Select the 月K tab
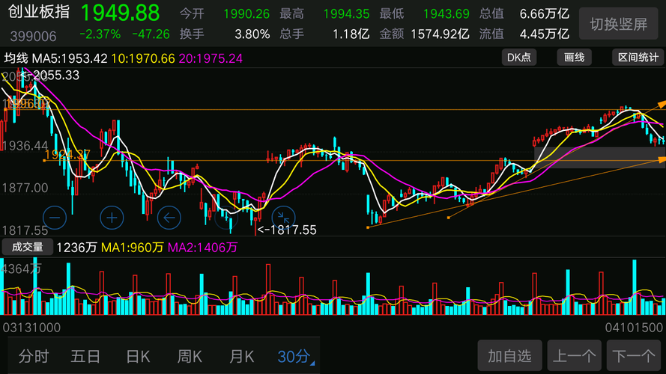The width and height of the screenshot is (666, 374). (241, 356)
